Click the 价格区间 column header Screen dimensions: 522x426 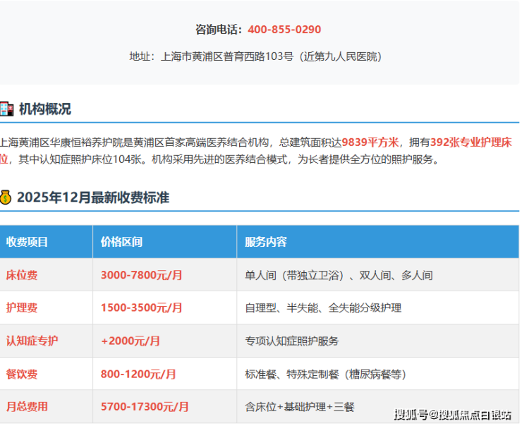pos(121,242)
